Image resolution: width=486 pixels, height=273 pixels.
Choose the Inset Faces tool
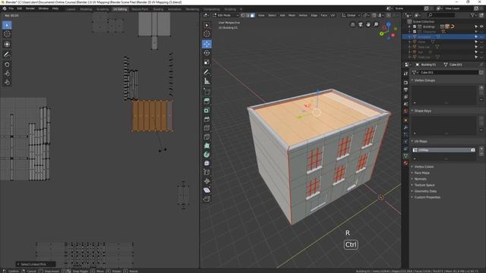coord(207,110)
